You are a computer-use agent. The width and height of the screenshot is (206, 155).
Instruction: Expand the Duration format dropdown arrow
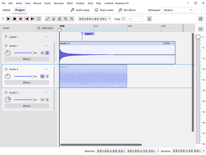coord(204,151)
